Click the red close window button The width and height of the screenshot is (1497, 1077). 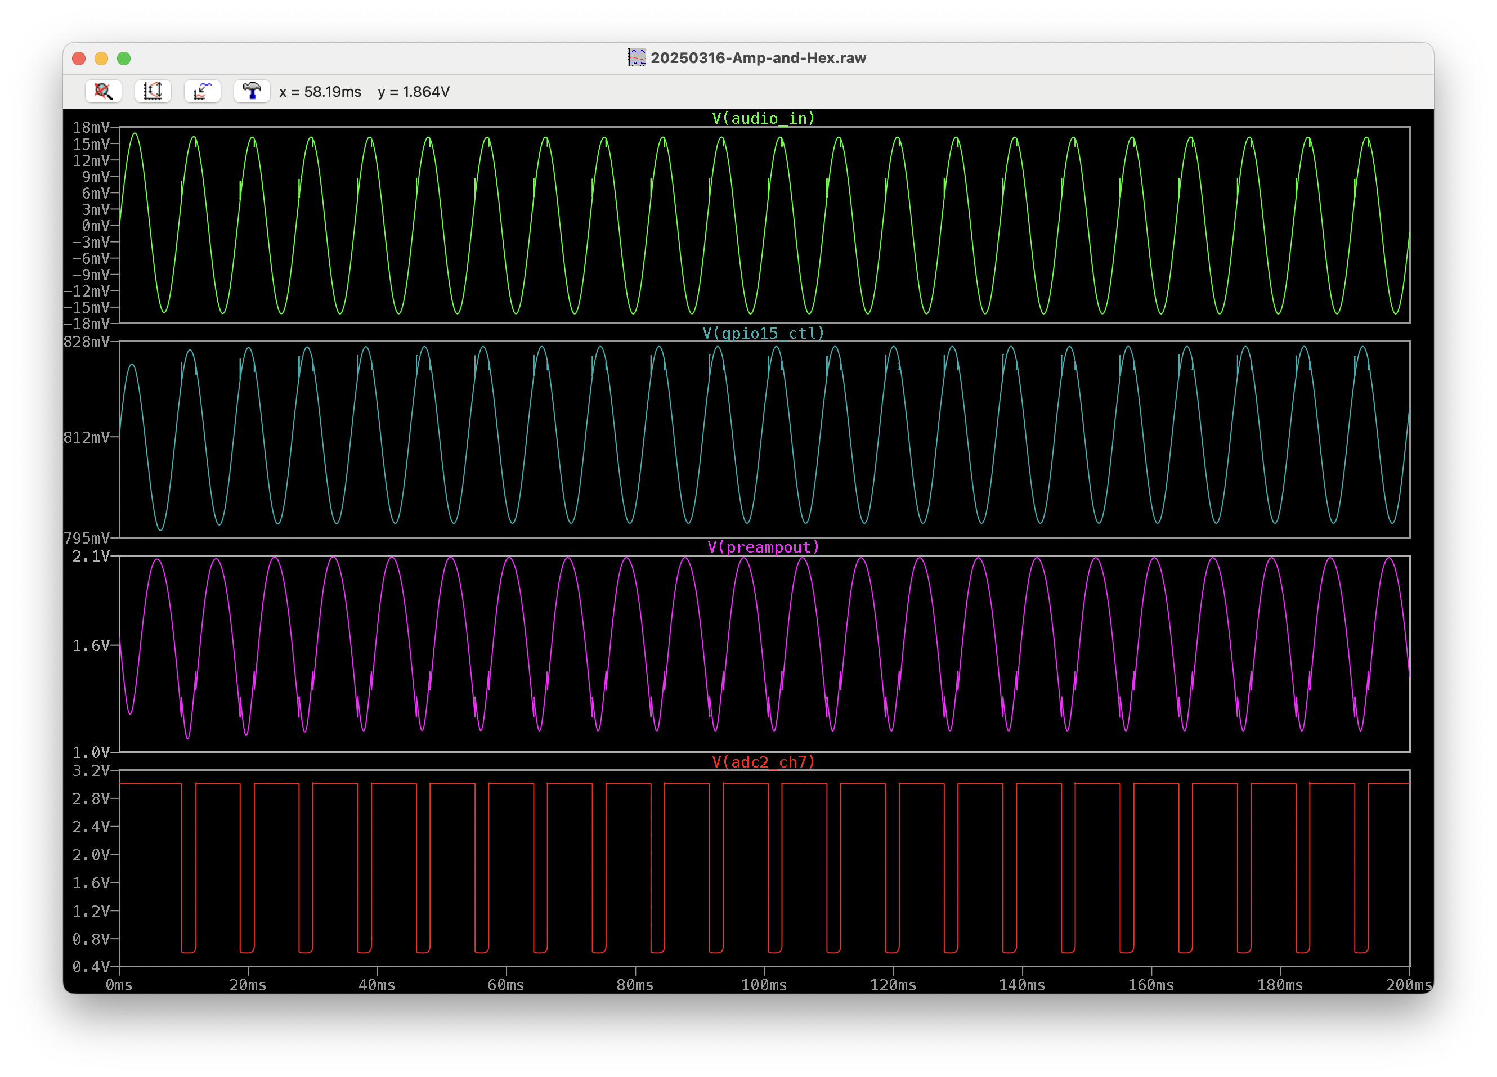coord(79,58)
